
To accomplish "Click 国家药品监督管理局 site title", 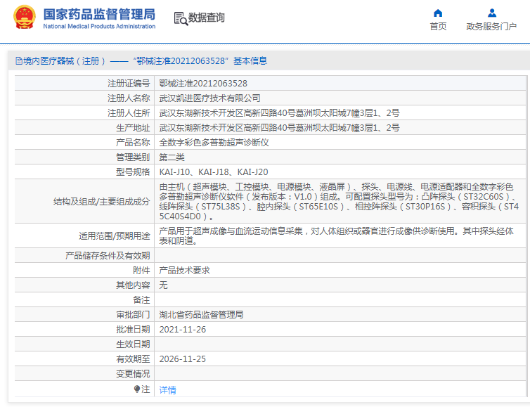I will [x=99, y=14].
